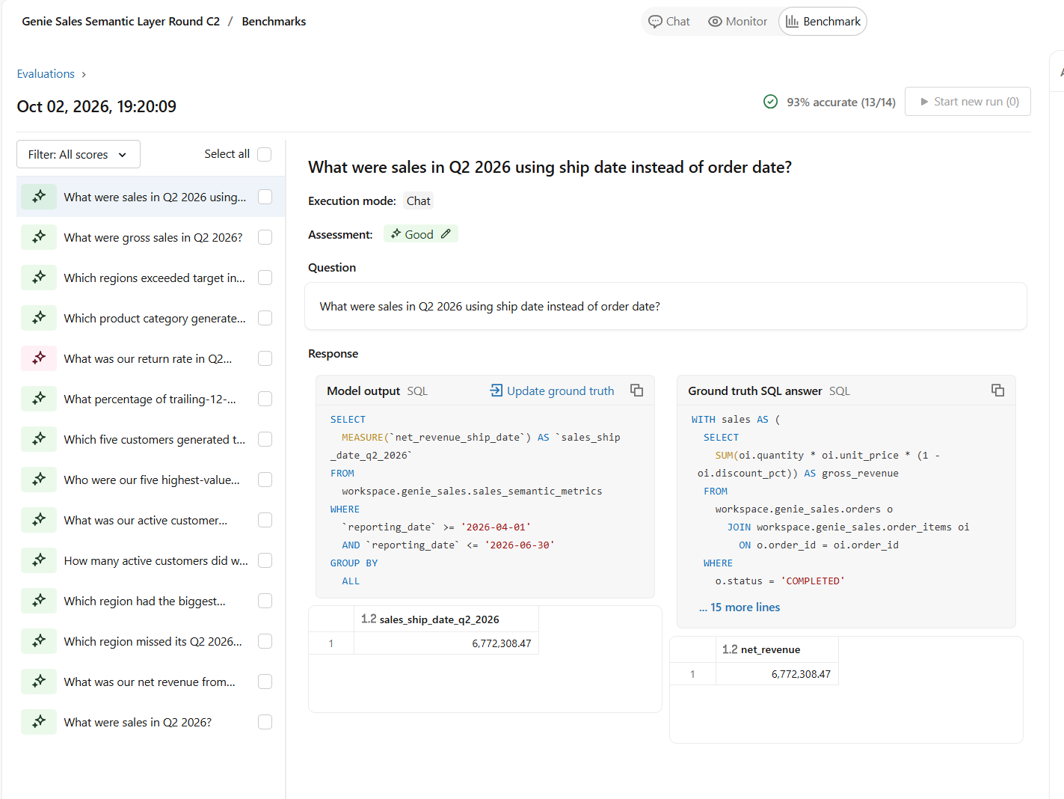Check box for 'What were sales in Q2 2026 using...'
This screenshot has width=1064, height=799.
click(x=265, y=197)
